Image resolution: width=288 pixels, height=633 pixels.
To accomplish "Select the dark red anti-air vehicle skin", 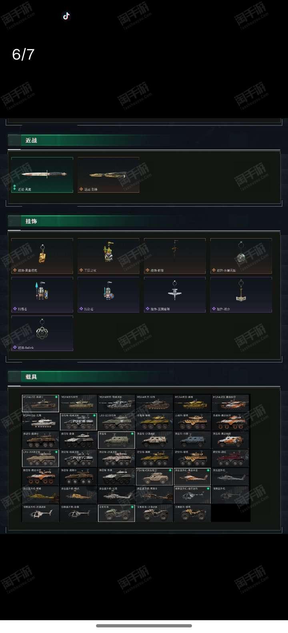I will tap(230, 458).
